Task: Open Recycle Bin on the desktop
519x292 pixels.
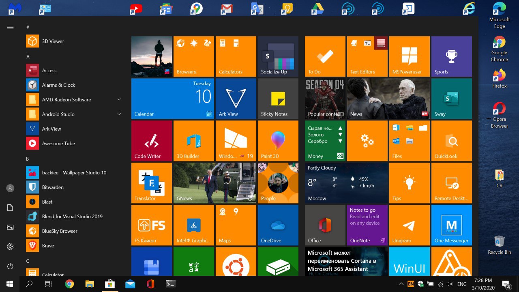Action: tap(499, 245)
